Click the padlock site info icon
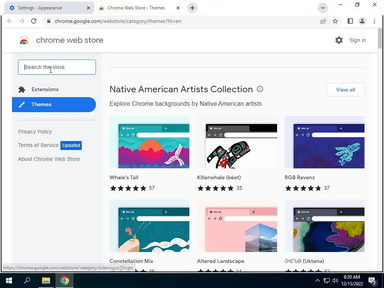Screen dimensions: 384x288 (x=49, y=21)
